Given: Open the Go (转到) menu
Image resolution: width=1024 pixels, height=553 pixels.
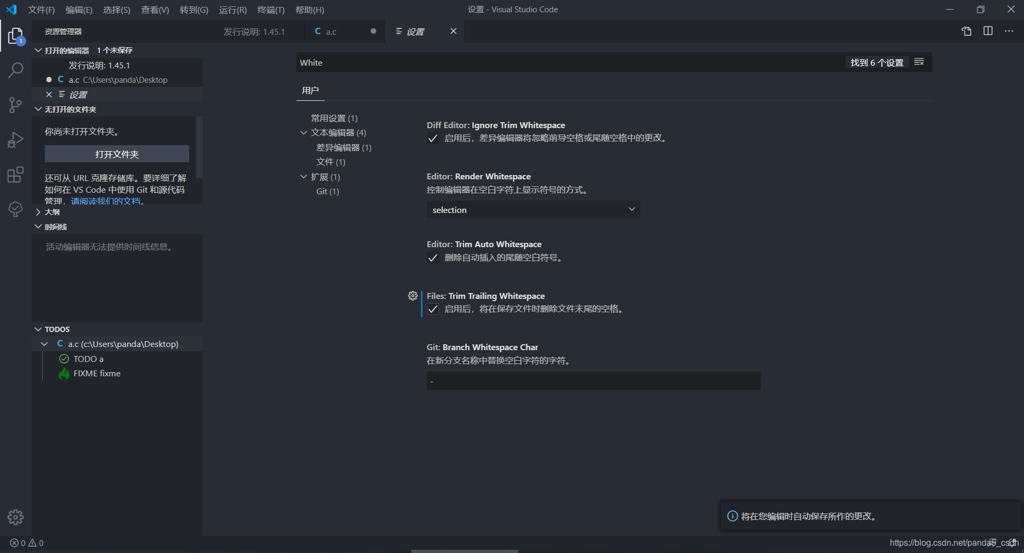Looking at the screenshot, I should pos(194,10).
